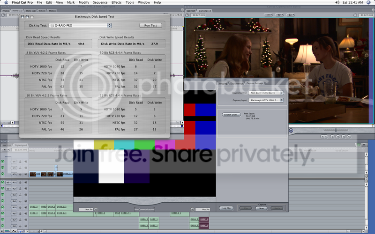Viewport: 375px width, 234px height.
Task: Toggle V4 track visibility green light
Action: click(x=3, y=168)
